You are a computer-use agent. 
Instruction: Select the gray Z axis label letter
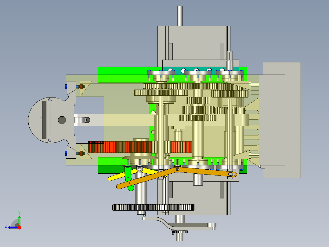coord(6,226)
